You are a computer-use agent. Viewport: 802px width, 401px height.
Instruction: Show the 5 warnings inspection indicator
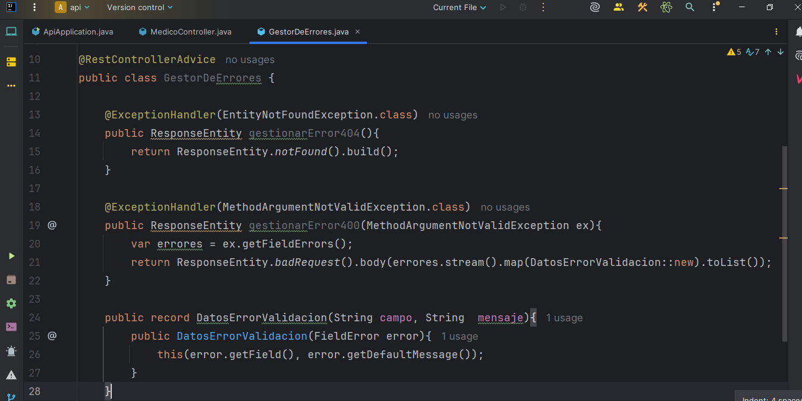pyautogui.click(x=734, y=52)
